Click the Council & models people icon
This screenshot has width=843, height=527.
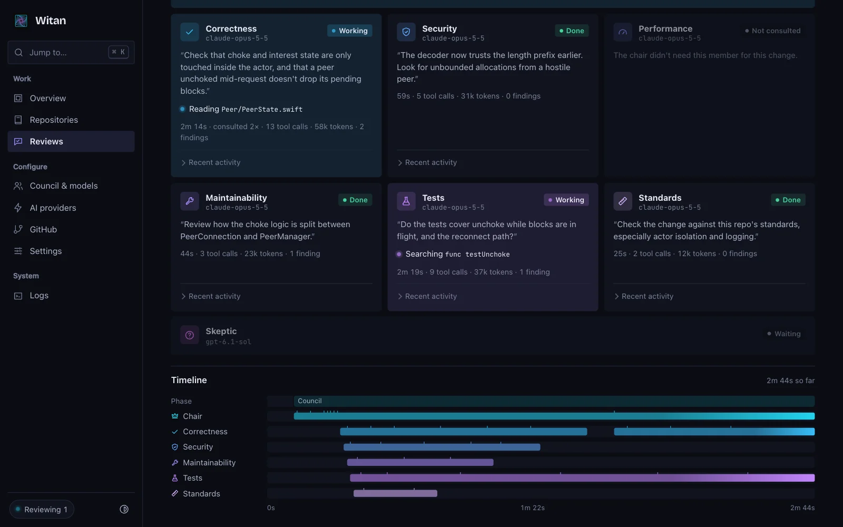pyautogui.click(x=18, y=186)
